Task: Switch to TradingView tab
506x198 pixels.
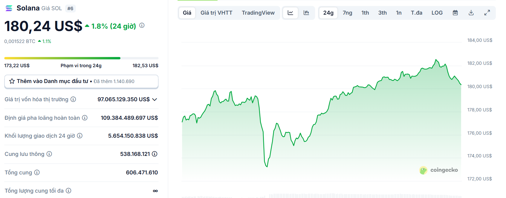Action: [258, 13]
